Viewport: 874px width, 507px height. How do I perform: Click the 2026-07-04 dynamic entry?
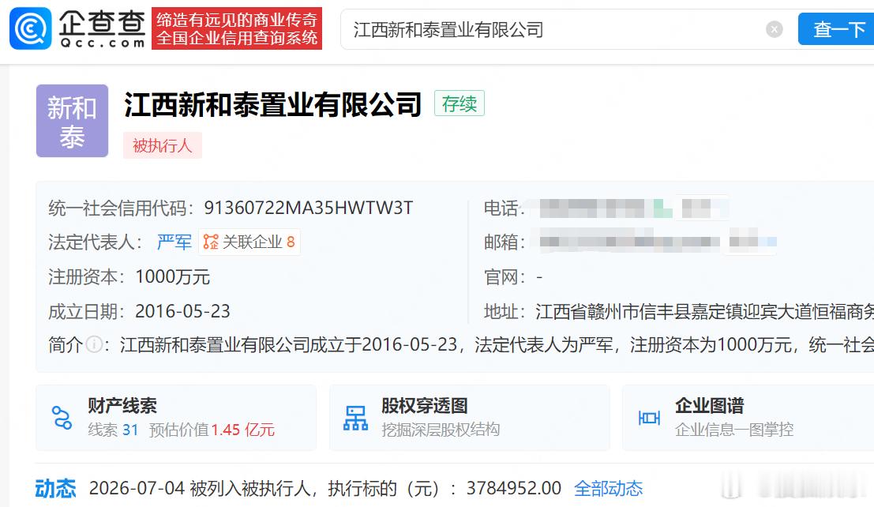click(325, 489)
